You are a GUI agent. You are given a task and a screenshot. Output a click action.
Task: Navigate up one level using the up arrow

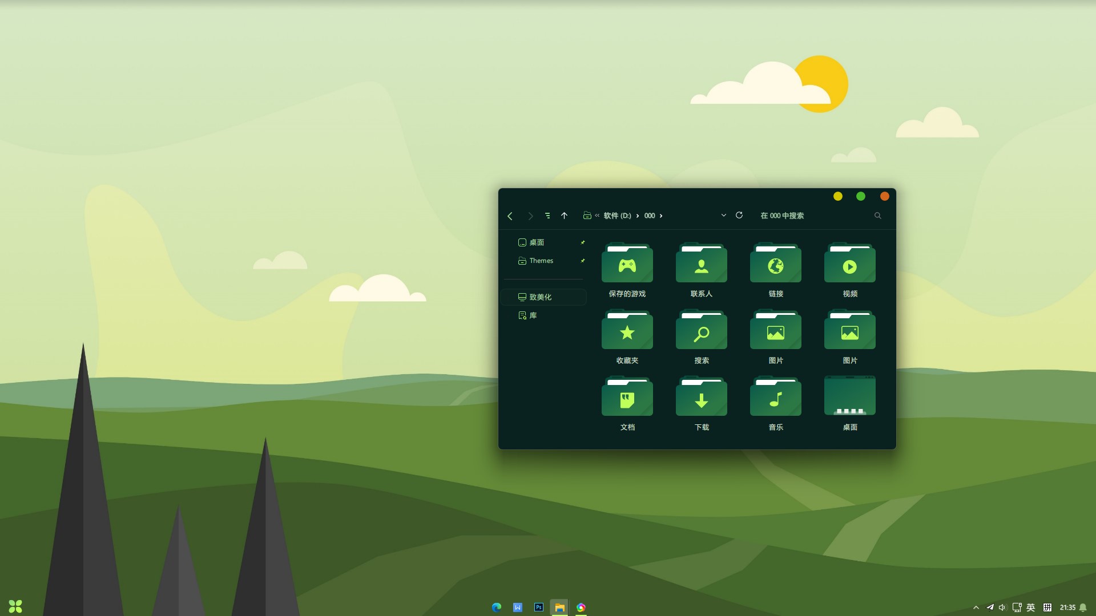point(565,216)
